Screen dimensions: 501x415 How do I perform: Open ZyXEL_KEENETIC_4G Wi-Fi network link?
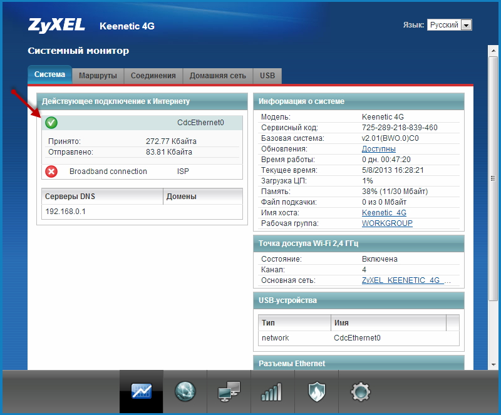point(406,280)
